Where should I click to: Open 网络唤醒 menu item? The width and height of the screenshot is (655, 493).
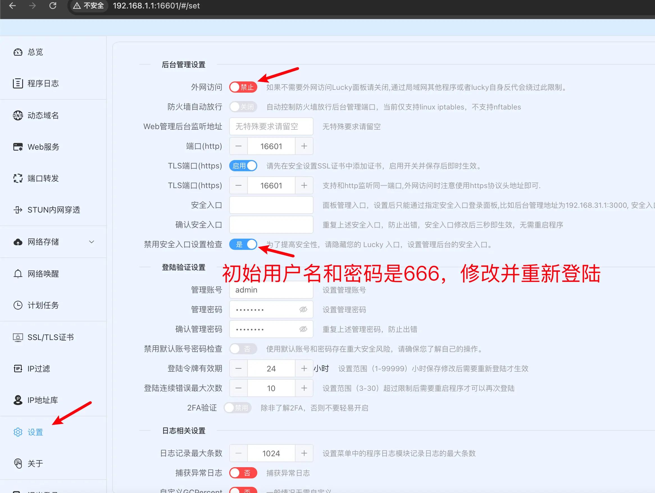point(53,274)
